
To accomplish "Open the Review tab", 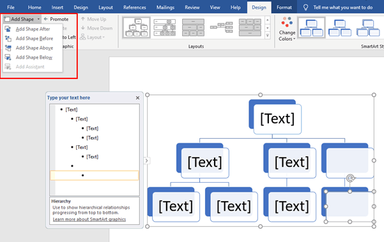I will (x=192, y=8).
